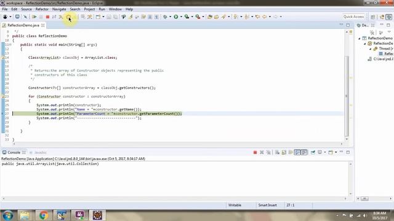Screen dimensions: 394x221
Task: Click the Clear Console icon
Action: point(277,152)
